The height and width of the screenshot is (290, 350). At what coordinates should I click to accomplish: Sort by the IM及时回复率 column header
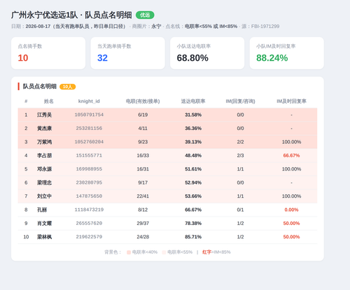291,101
